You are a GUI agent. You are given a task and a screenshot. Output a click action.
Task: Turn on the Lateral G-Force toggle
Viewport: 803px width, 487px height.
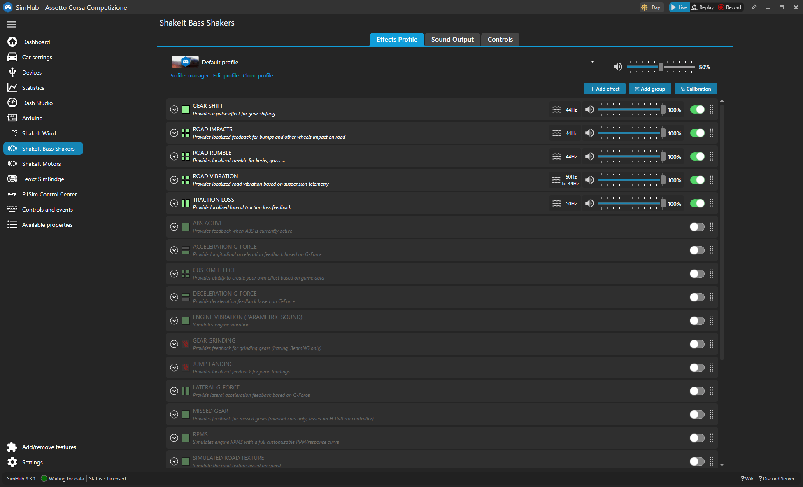[x=697, y=391]
